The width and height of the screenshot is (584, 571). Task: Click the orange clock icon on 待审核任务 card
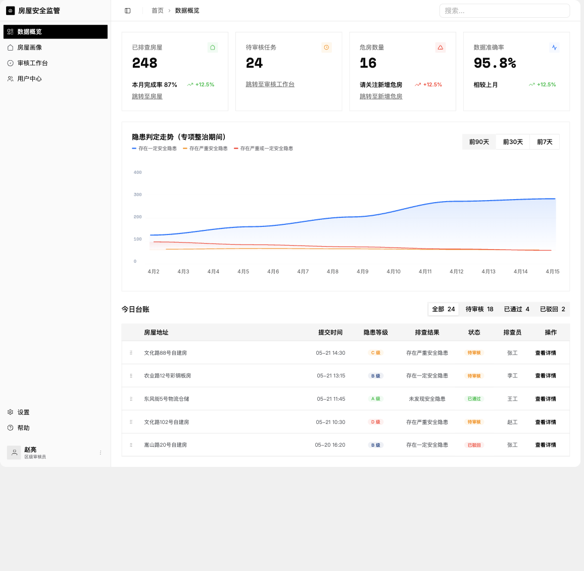click(326, 47)
